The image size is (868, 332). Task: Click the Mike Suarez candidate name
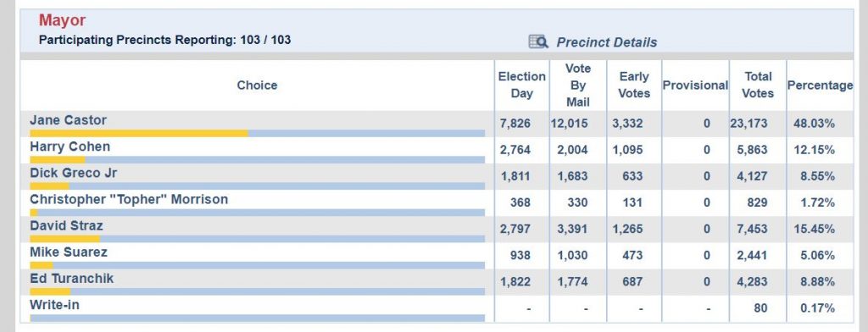[69, 252]
